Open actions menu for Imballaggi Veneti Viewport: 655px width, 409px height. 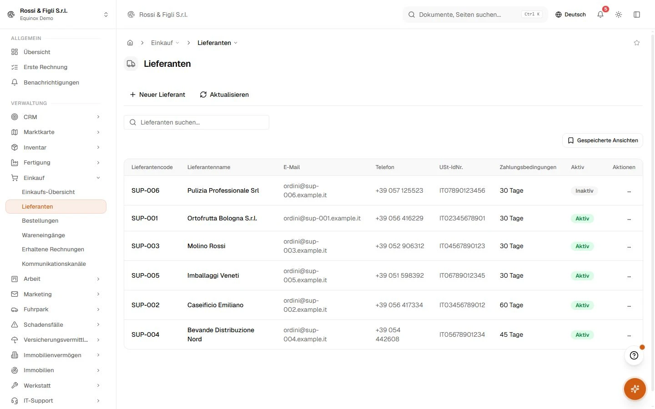click(629, 276)
